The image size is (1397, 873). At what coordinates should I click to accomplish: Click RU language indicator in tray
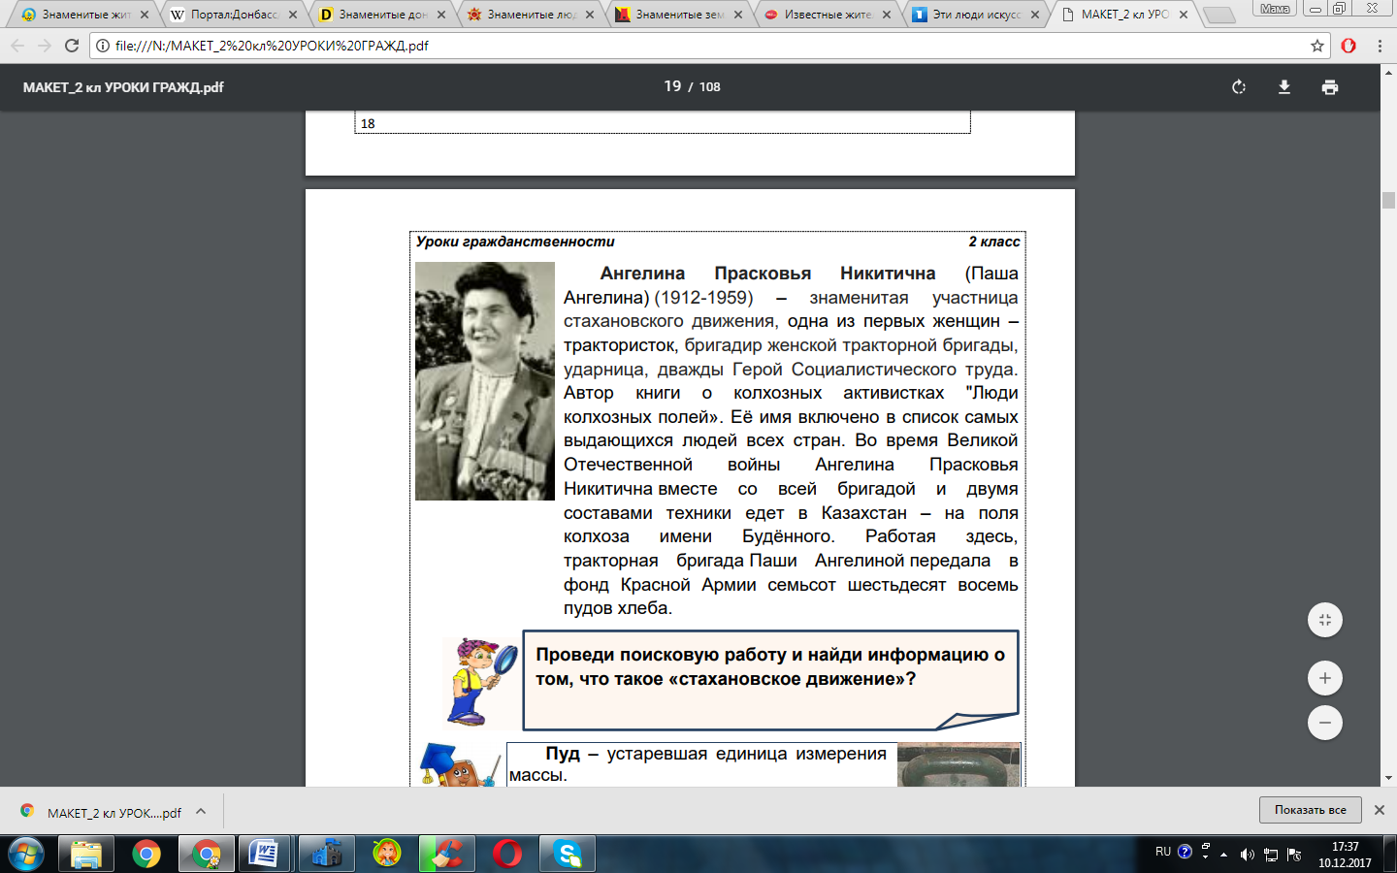(1163, 852)
